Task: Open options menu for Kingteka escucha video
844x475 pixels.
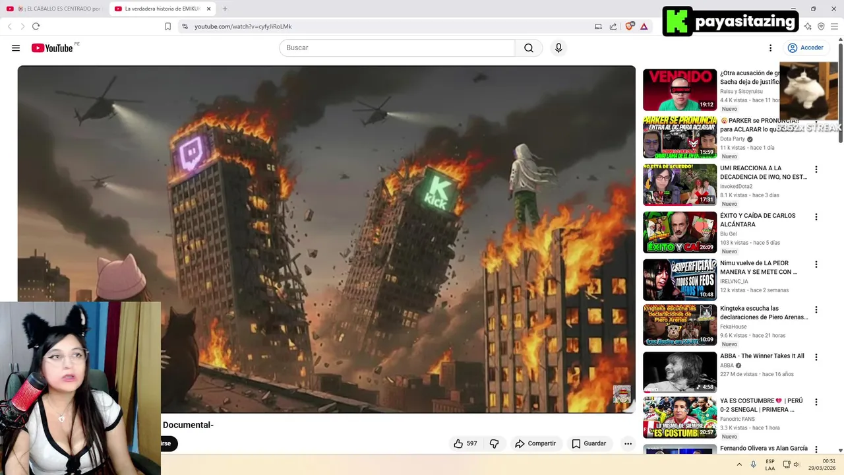Action: click(816, 309)
